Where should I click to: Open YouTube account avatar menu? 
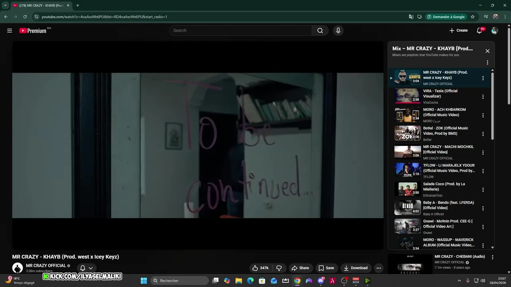[495, 30]
